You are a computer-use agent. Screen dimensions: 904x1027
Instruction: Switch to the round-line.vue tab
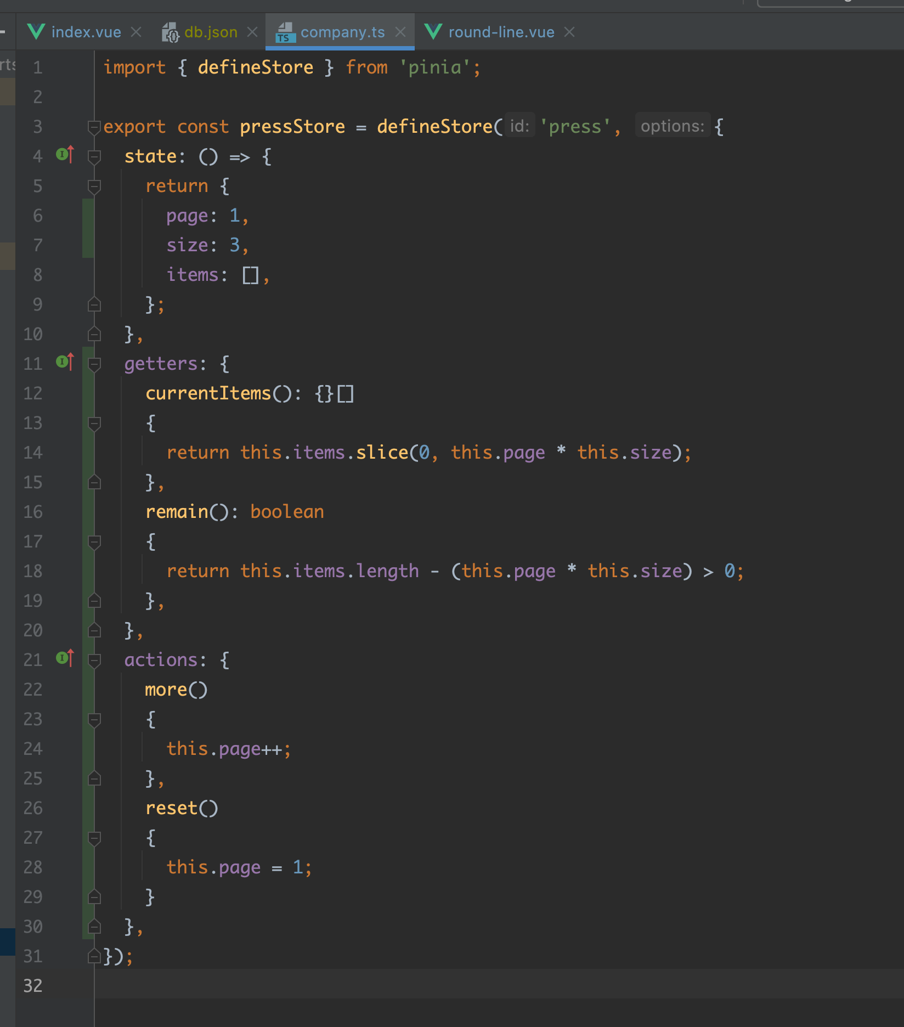pyautogui.click(x=501, y=32)
